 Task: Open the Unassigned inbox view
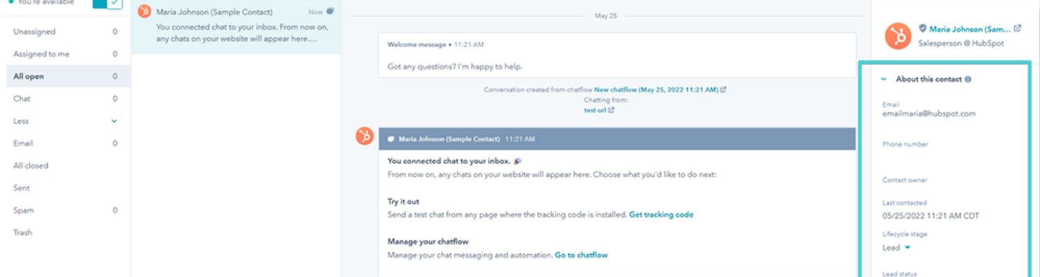pos(65,32)
